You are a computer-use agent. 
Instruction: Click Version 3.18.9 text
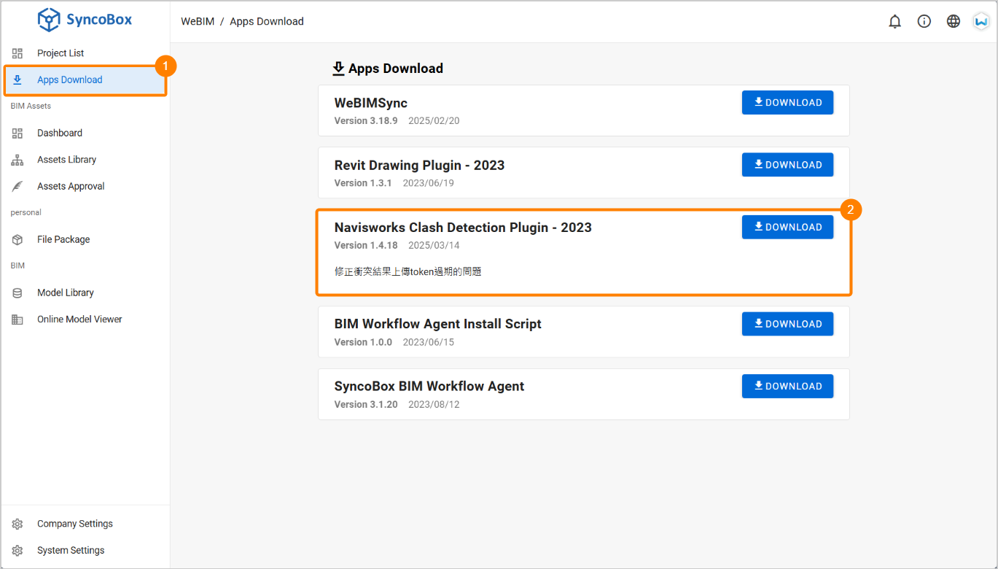366,121
